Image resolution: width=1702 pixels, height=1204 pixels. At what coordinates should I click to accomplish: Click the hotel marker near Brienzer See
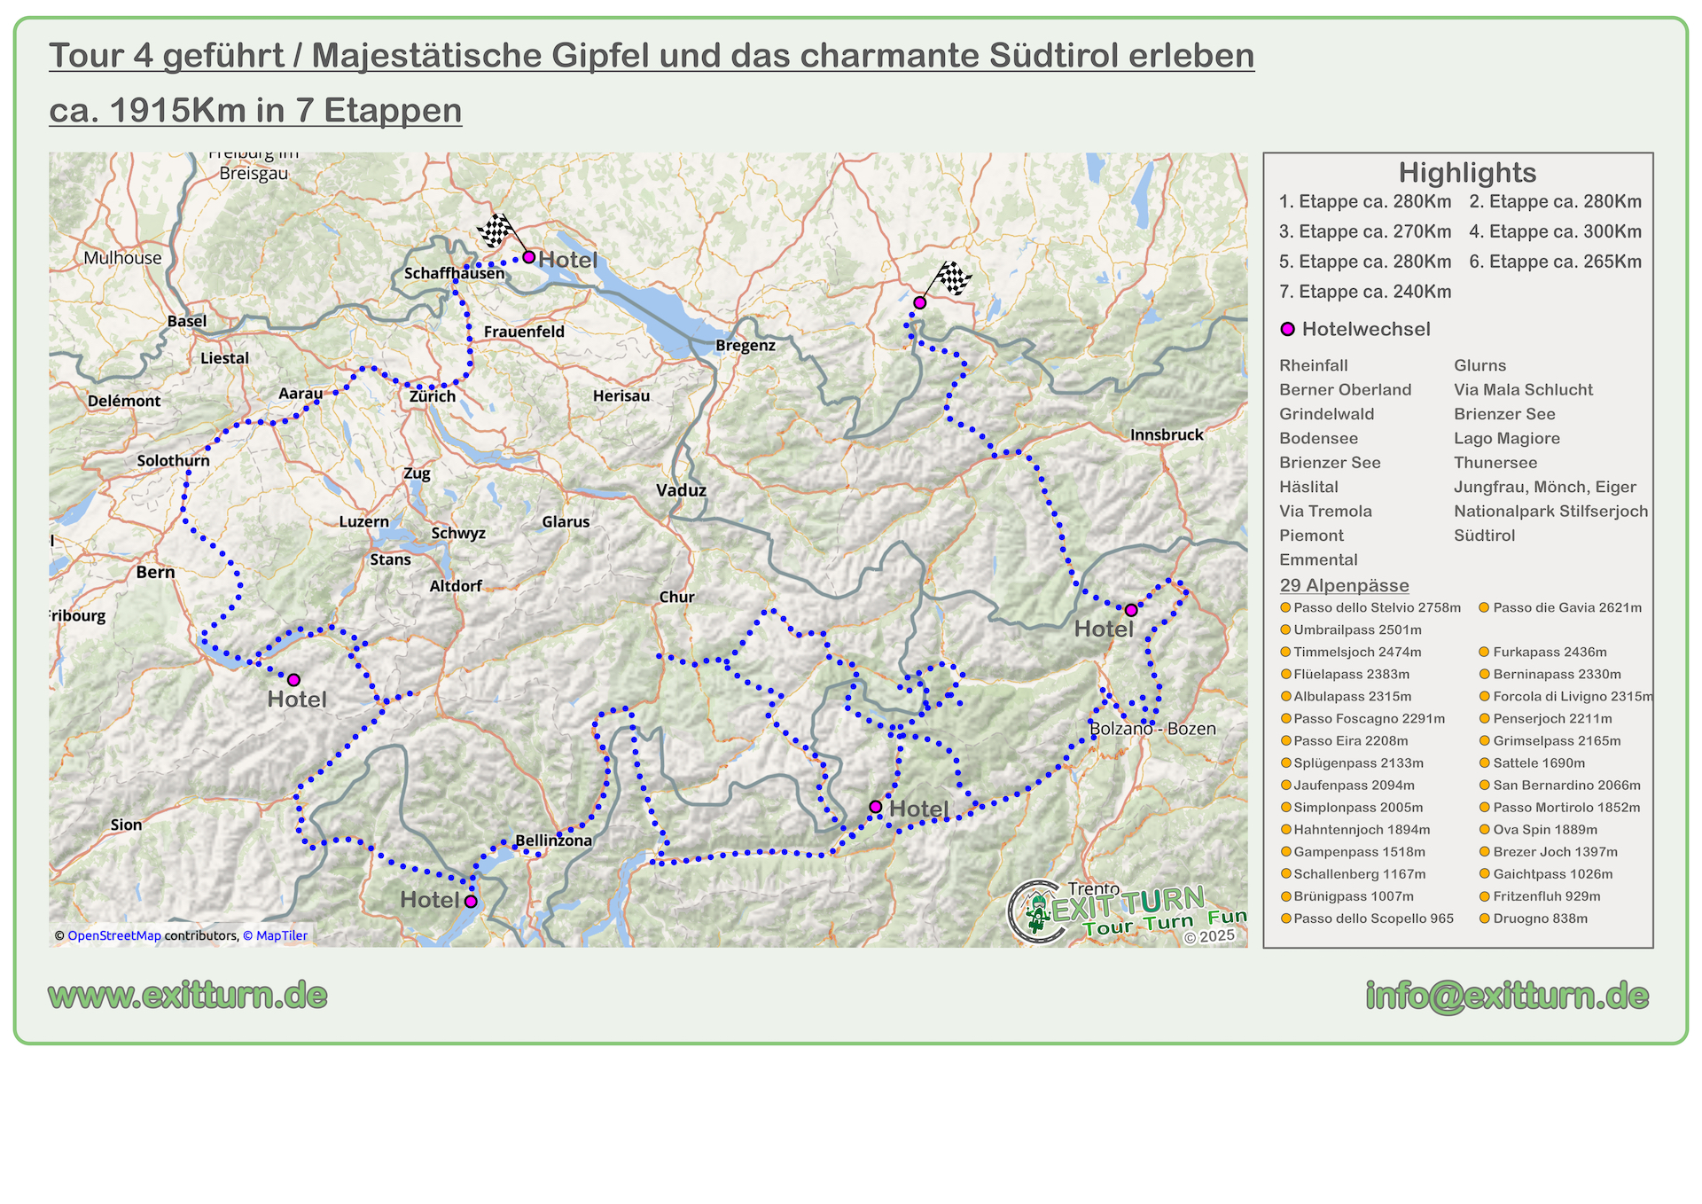pyautogui.click(x=293, y=680)
